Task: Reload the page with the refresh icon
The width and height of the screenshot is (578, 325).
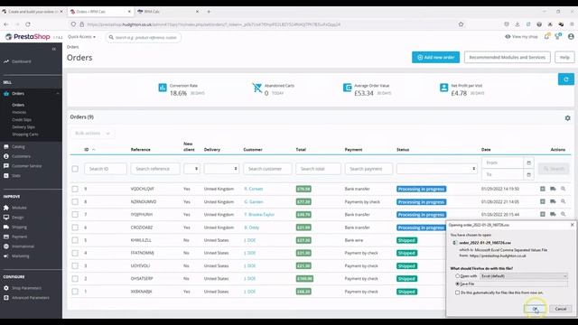Action: point(28,24)
